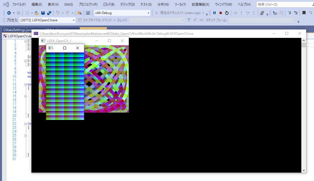The height and width of the screenshot is (181, 314).
Task: Click the Redo arrow icon
Action: [68, 13]
